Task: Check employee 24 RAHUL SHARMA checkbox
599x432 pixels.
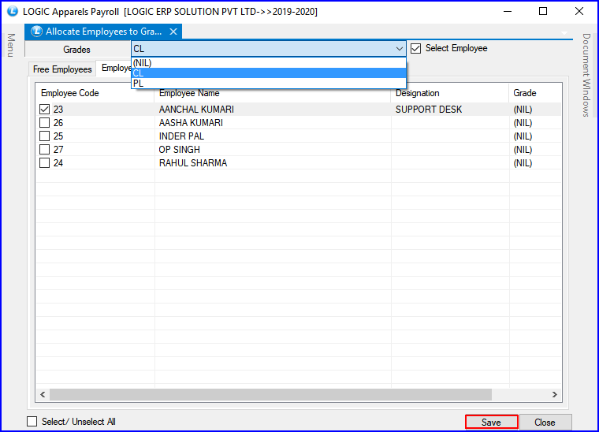Action: [45, 162]
